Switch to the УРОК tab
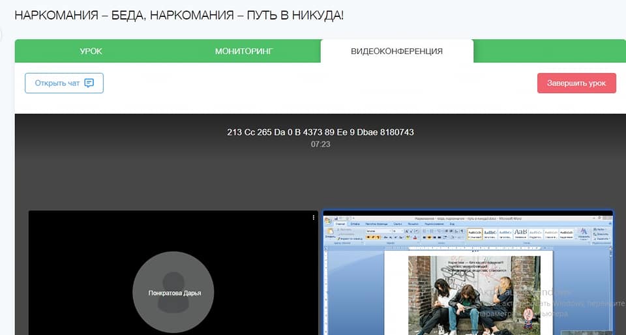 [91, 51]
